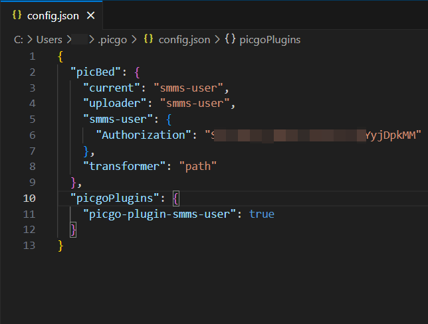Click line number 5 in the gutter
This screenshot has height=324, width=428.
[x=32, y=120]
